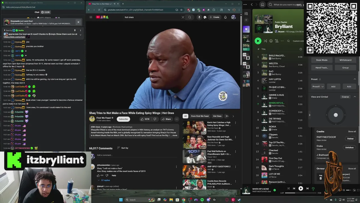Image resolution: width=360 pixels, height=203 pixels.
Task: Unfollow Drake in the Credits panel
Action: coord(349,147)
